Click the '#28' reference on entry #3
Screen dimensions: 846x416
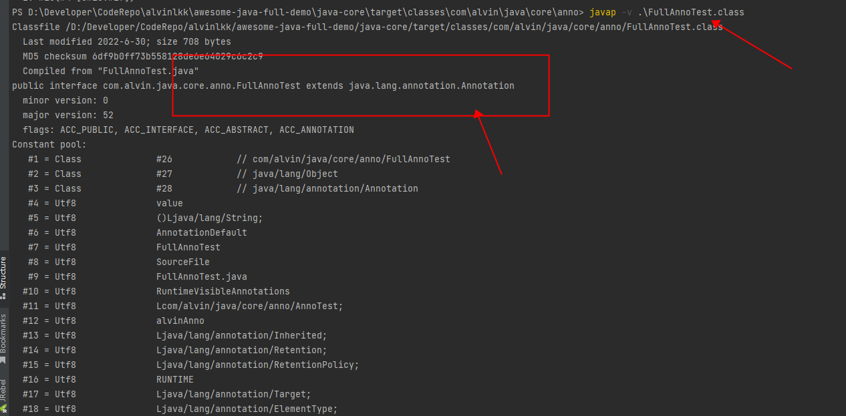point(164,188)
